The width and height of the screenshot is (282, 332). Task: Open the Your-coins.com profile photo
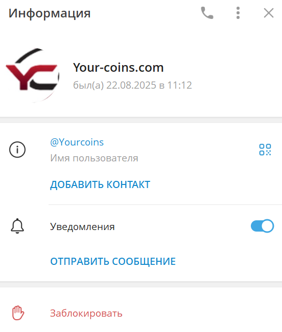click(32, 76)
